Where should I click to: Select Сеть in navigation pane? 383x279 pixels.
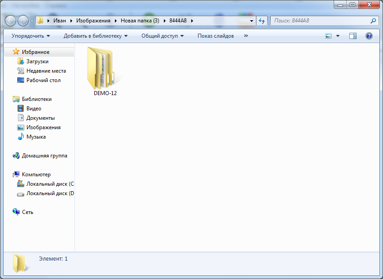point(27,212)
